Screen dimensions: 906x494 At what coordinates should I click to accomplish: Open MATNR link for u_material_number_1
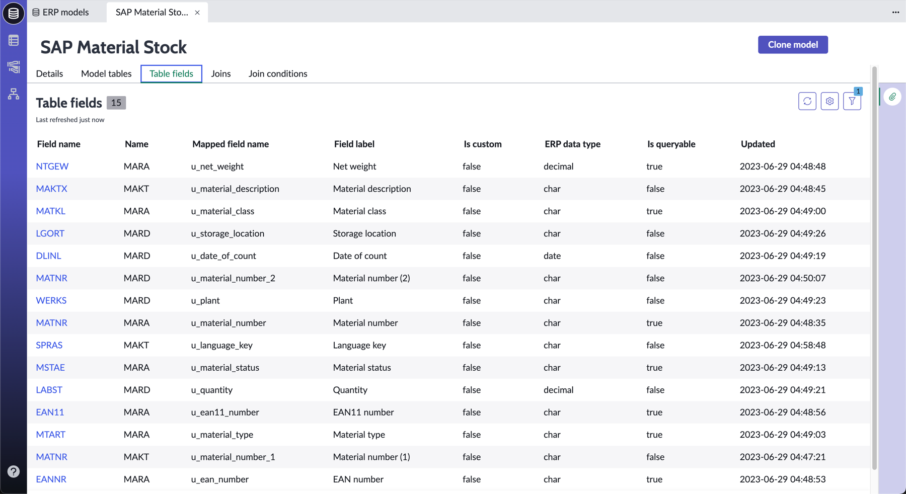[x=51, y=457]
